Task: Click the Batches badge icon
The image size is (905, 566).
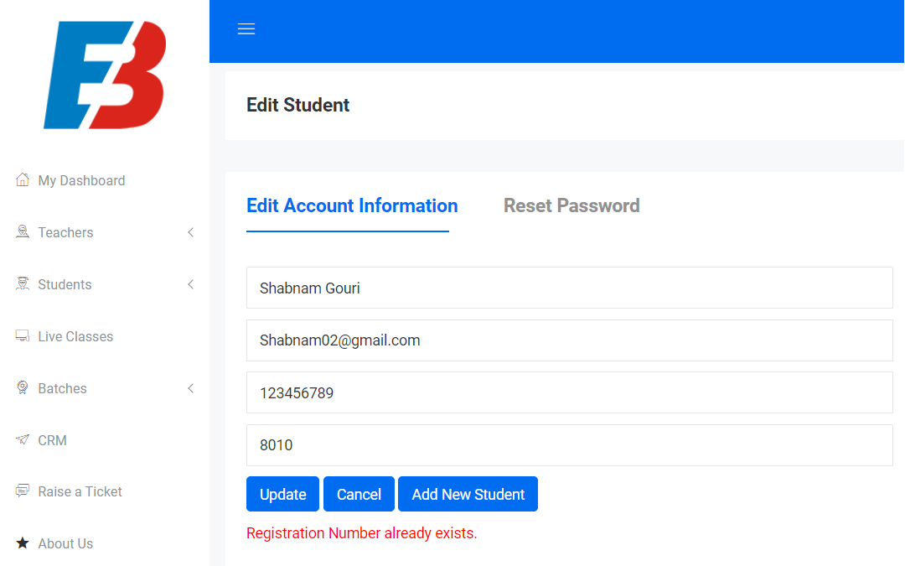Action: coord(23,388)
